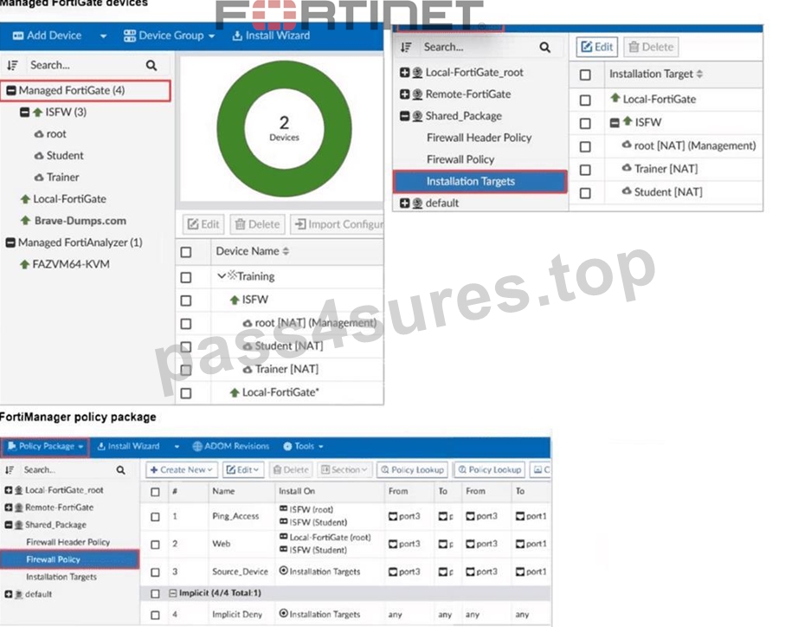Open the Add Device dropdown arrow

coord(104,36)
